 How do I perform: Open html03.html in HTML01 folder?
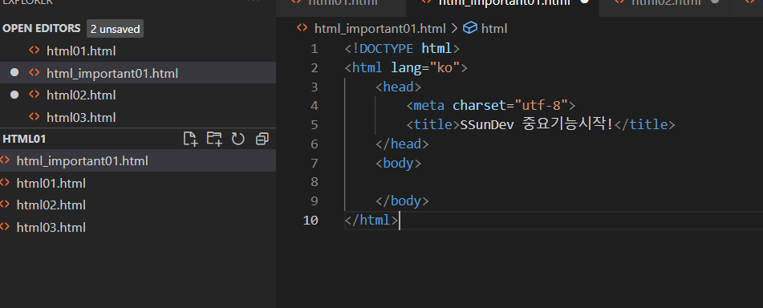coord(138,227)
